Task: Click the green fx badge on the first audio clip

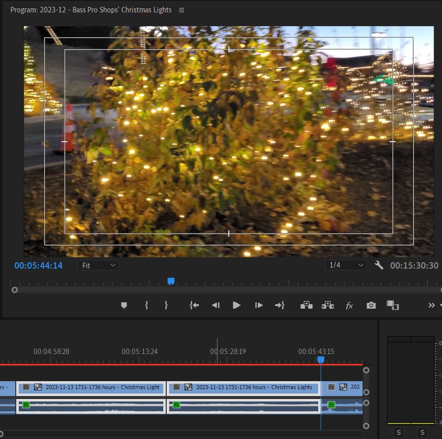Action: [x=26, y=405]
